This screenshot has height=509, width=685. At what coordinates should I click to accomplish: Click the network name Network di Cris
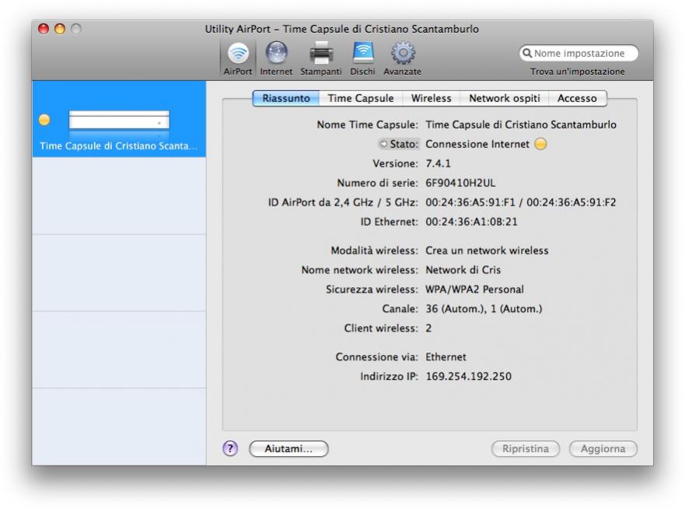(x=463, y=270)
